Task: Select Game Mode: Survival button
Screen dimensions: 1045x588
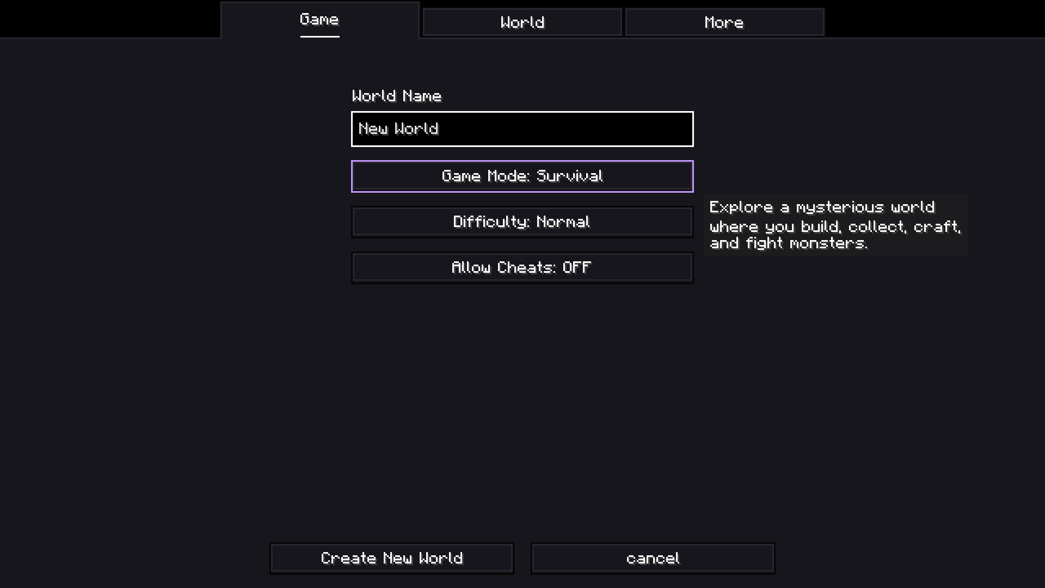Action: [522, 176]
